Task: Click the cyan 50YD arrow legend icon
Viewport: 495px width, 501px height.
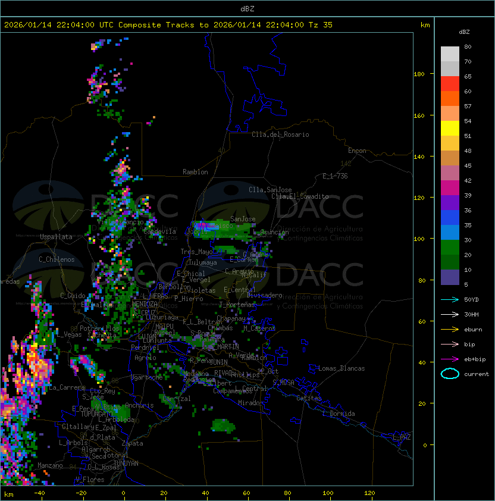Action: [x=450, y=299]
